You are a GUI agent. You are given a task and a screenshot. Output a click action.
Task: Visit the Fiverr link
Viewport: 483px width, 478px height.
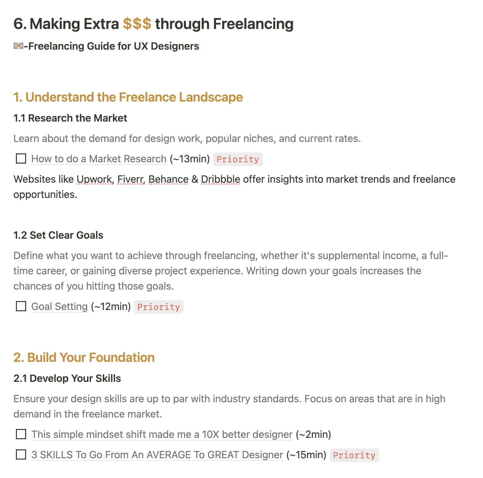(x=130, y=179)
